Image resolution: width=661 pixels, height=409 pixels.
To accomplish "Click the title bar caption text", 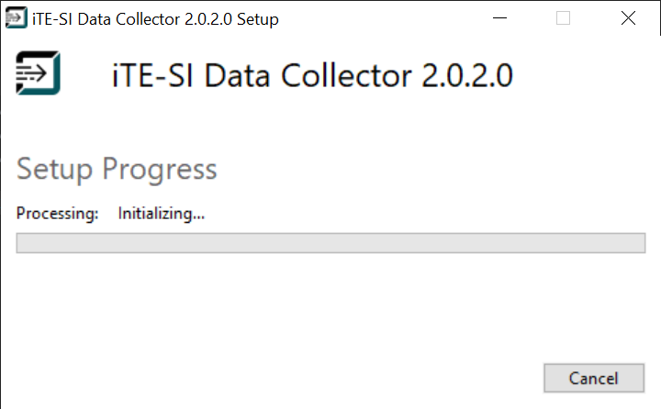I will (x=155, y=18).
